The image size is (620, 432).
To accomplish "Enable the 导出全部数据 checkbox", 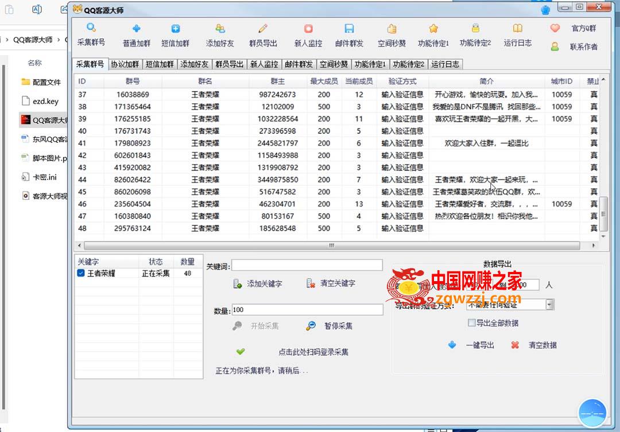I will coord(471,323).
